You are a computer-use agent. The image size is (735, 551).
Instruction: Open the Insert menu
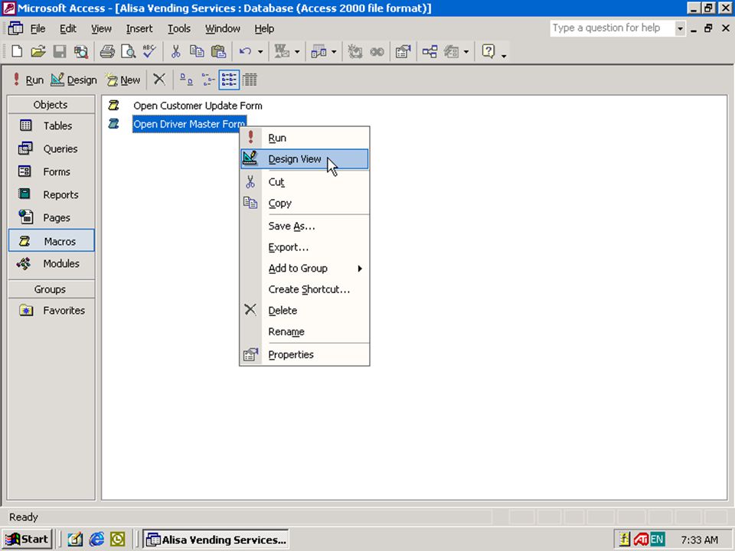(x=139, y=29)
